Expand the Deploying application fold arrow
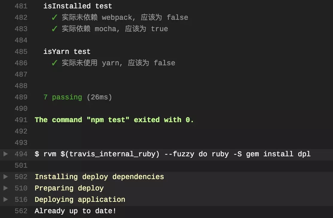 pyautogui.click(x=5, y=199)
